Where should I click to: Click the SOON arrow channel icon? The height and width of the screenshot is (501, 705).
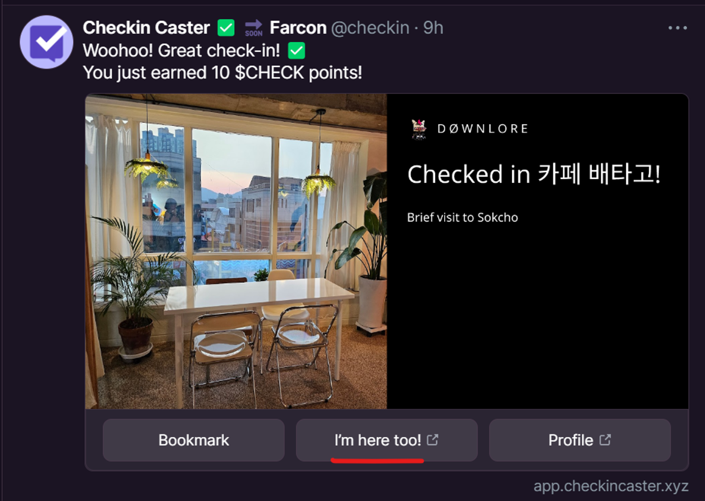[x=254, y=28]
